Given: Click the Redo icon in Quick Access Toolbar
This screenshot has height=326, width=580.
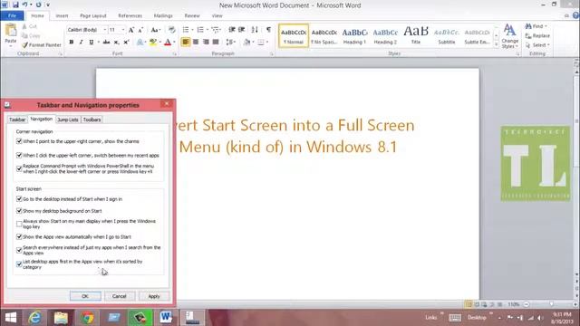Looking at the screenshot, I should coord(38,5).
